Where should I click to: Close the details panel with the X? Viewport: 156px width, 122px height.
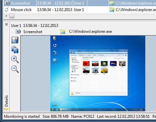coord(6,24)
